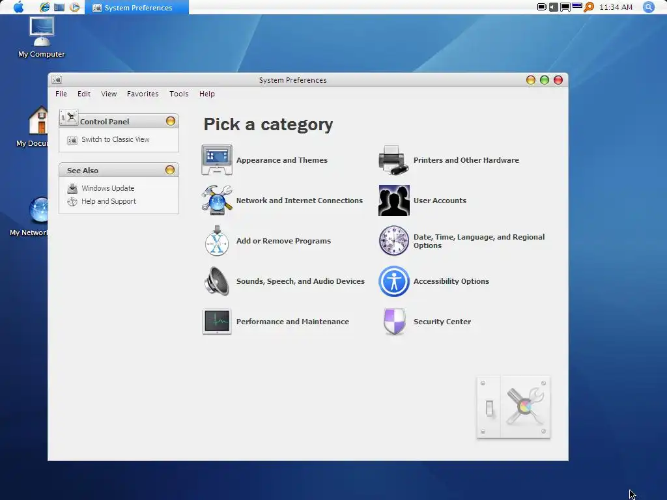
Task: Click the 11:34 AM clock
Action: pos(616,7)
